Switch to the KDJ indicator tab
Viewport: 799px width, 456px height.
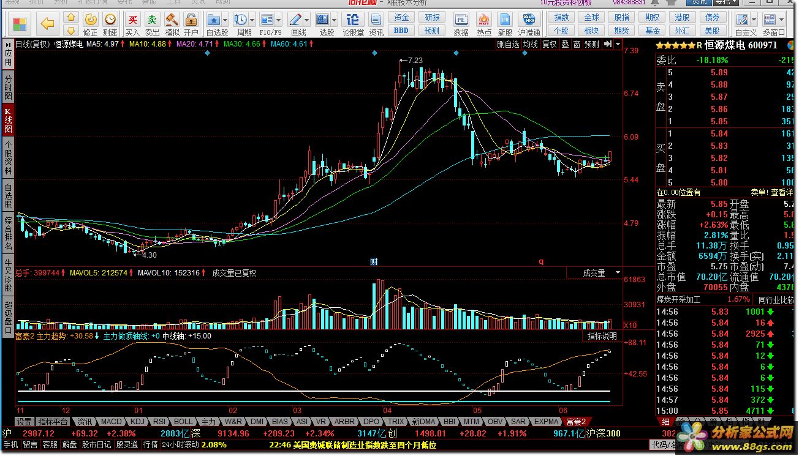(138, 422)
